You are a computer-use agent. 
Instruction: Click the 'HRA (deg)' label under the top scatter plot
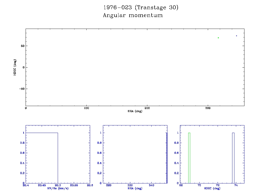point(135,111)
